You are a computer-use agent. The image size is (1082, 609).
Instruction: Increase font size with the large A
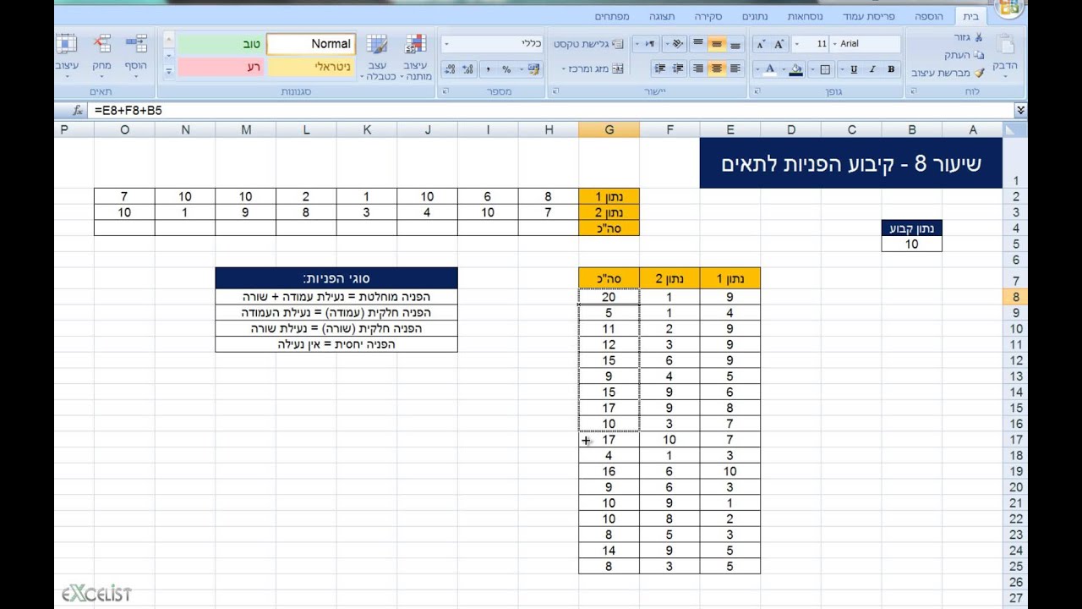[779, 44]
